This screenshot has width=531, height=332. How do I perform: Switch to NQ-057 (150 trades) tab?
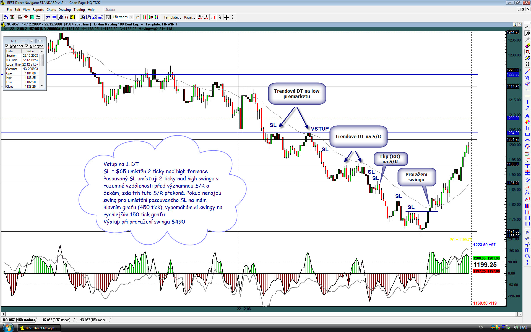click(x=93, y=320)
